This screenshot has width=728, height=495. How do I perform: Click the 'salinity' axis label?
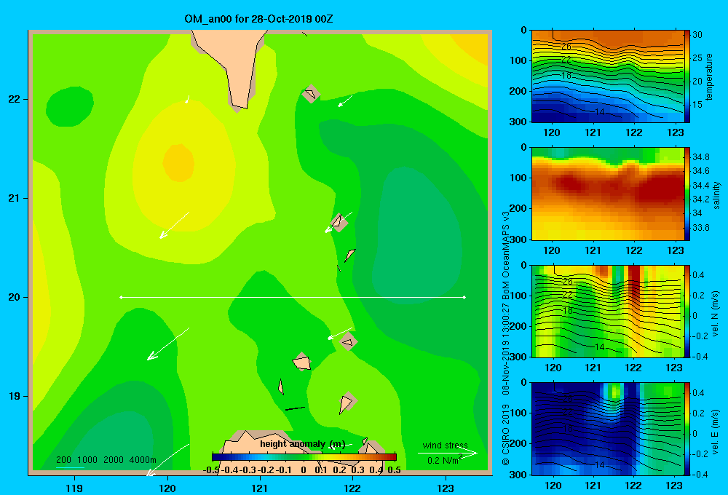(716, 195)
